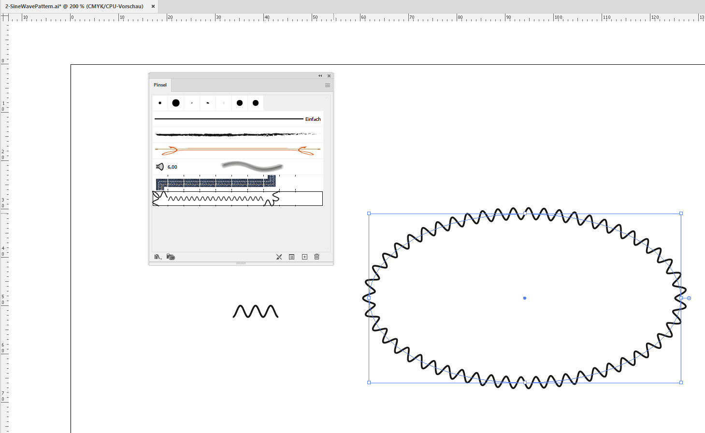Open the Pinsel panel flyout menu

click(x=327, y=85)
